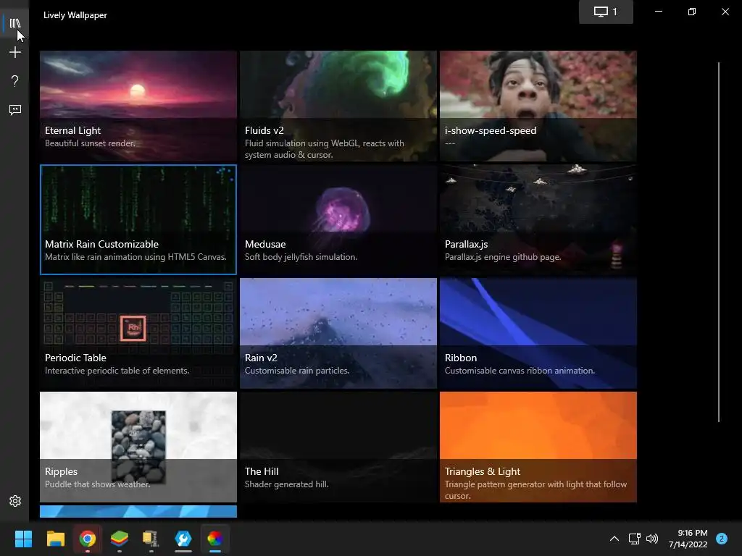The height and width of the screenshot is (556, 742).
Task: Click the Lively Wallpaper window title
Action: point(75,15)
